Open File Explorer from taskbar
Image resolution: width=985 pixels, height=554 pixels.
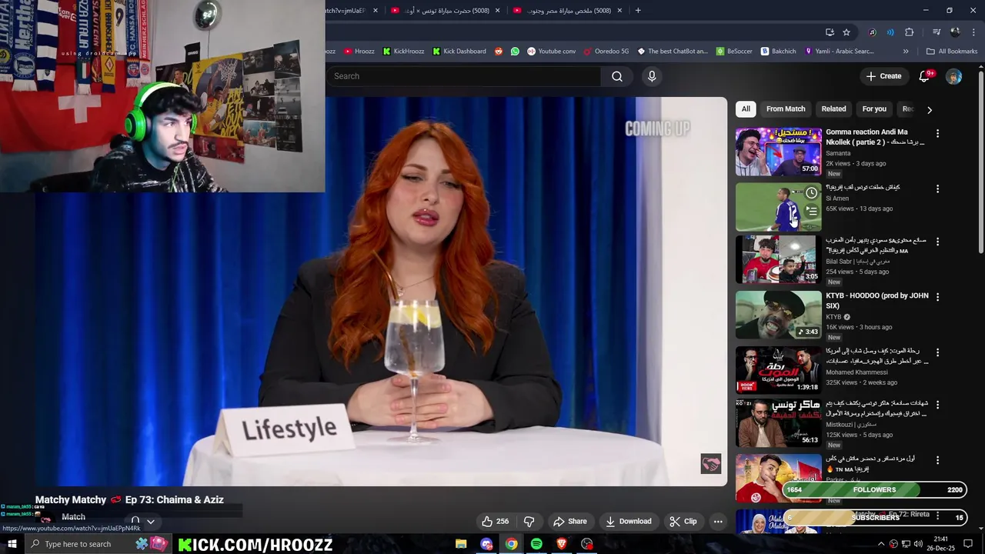(x=461, y=544)
